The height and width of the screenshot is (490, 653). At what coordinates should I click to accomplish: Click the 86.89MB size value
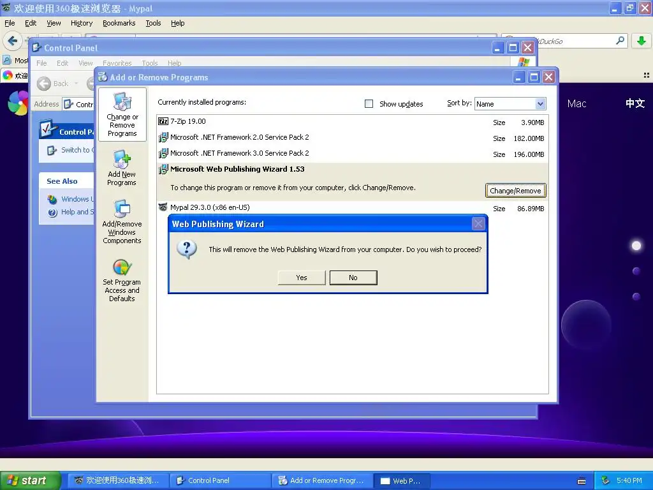[x=531, y=209]
